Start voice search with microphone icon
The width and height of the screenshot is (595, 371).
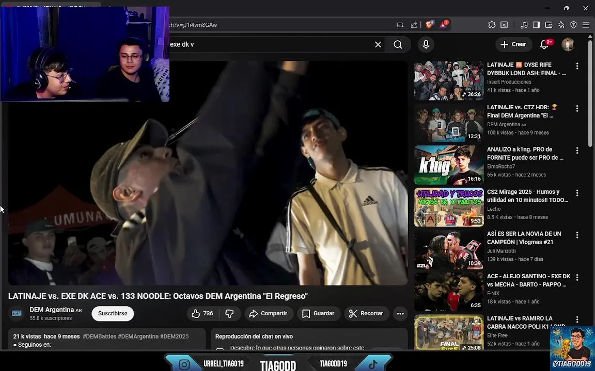pyautogui.click(x=426, y=45)
